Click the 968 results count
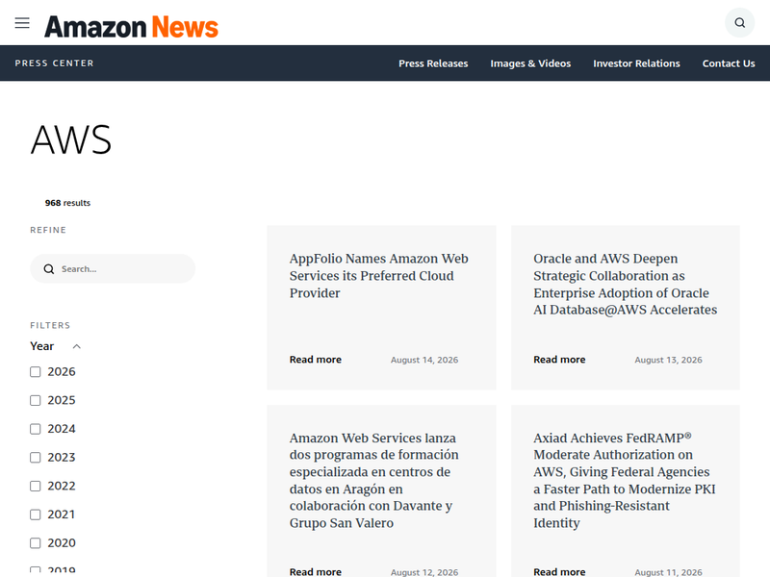Viewport: 770px width, 577px height. pos(67,203)
